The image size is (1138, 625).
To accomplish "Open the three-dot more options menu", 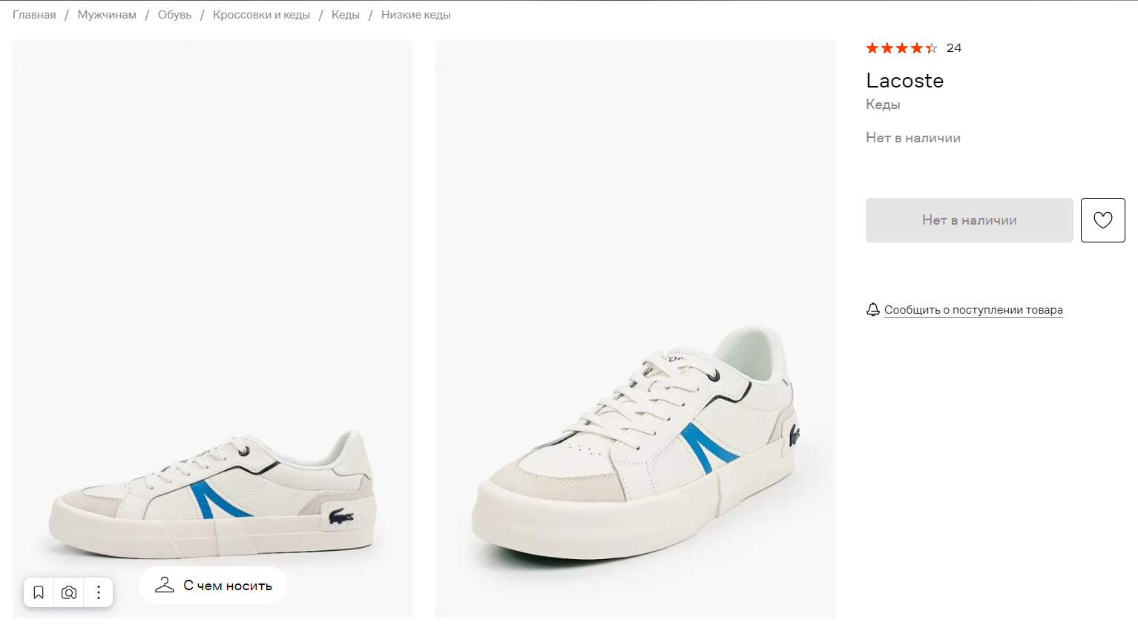I will pos(99,592).
